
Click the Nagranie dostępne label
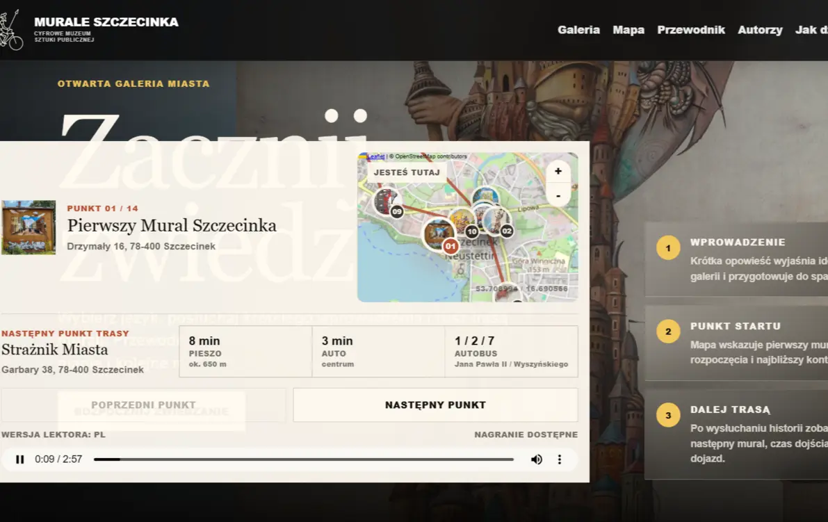526,434
